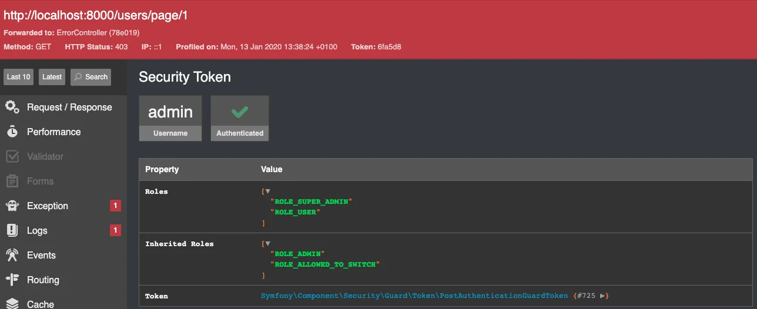Click the Authenticated green checkmark tile
Screen dimensions: 757x309
tap(240, 118)
